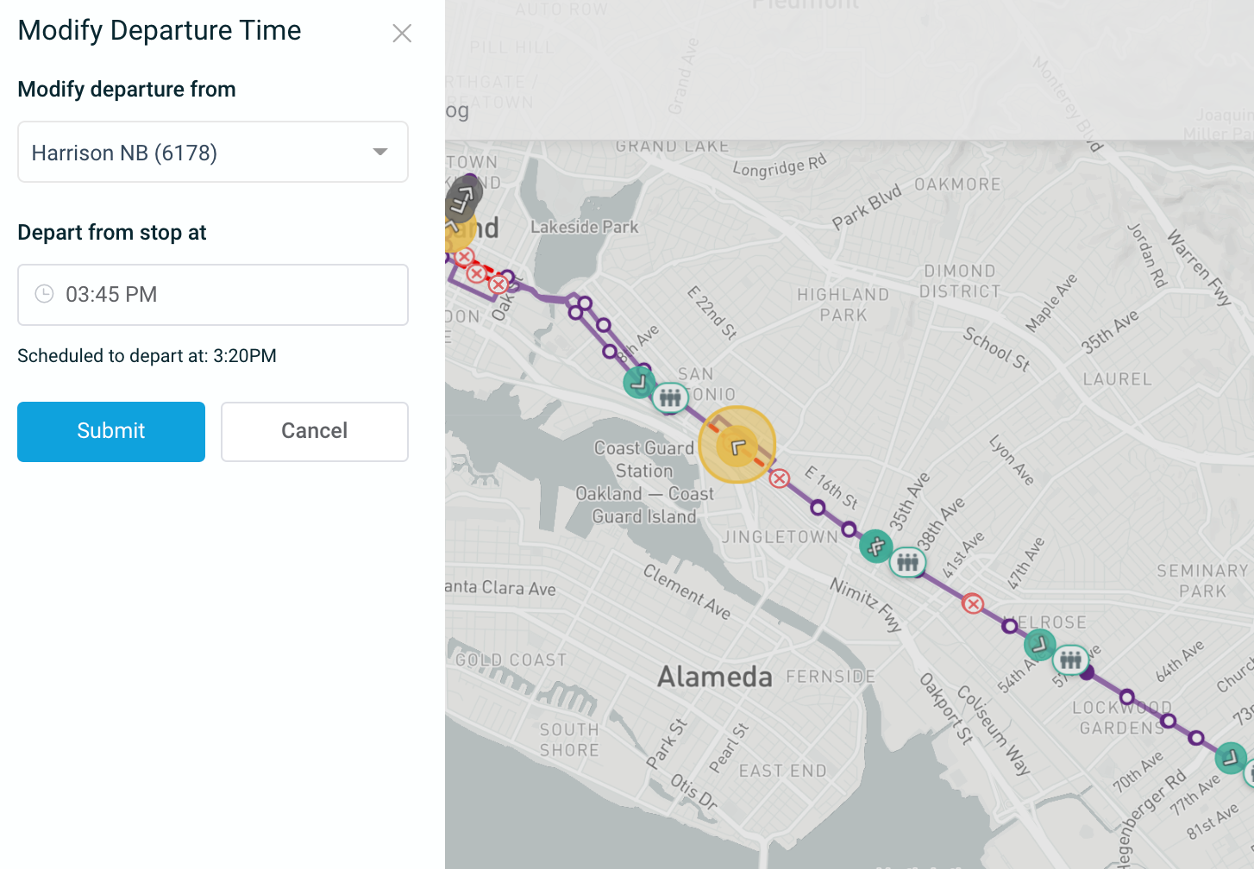Close the Modify Departure Time panel

(x=402, y=34)
